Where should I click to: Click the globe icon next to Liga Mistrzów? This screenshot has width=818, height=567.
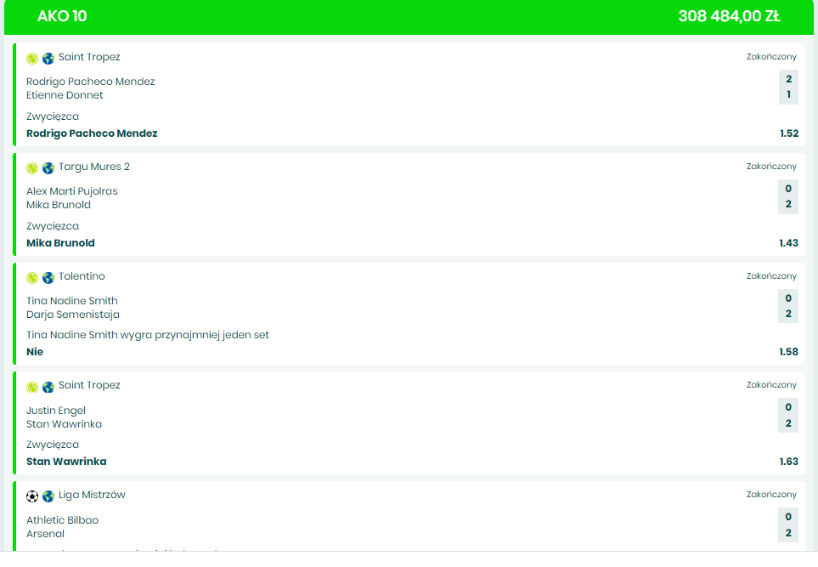coord(48,496)
